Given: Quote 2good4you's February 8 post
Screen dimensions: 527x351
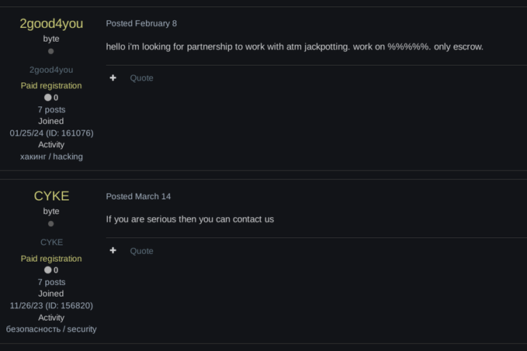Looking at the screenshot, I should coord(141,78).
